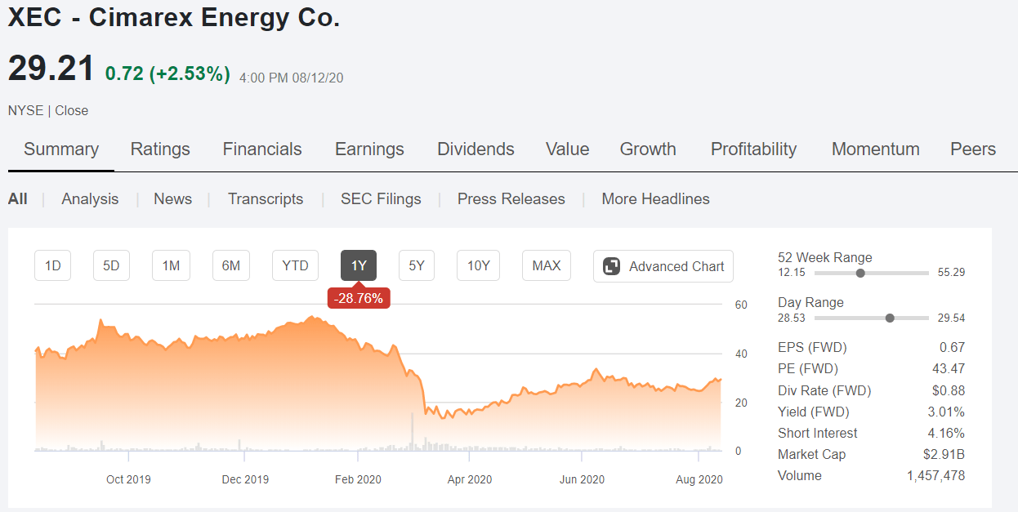Click the Short Interest value 4.16%
1018x512 pixels.
point(947,433)
